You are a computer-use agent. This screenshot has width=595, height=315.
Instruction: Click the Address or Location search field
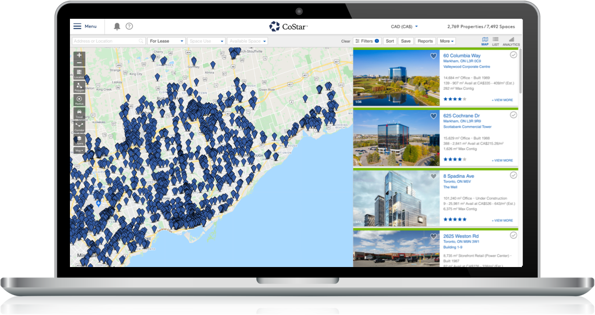coord(106,41)
